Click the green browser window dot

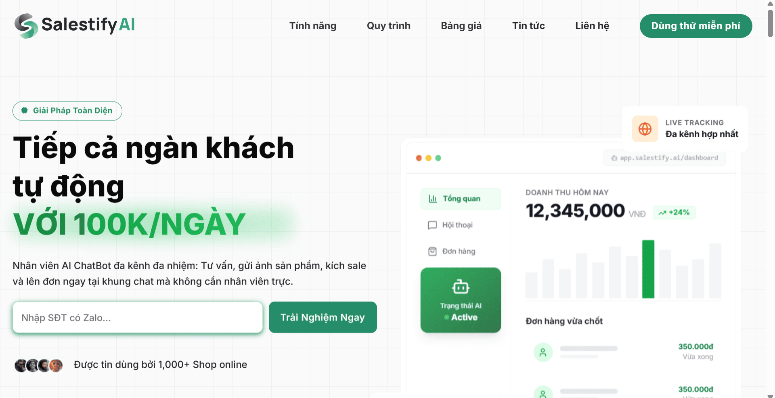[x=438, y=158]
